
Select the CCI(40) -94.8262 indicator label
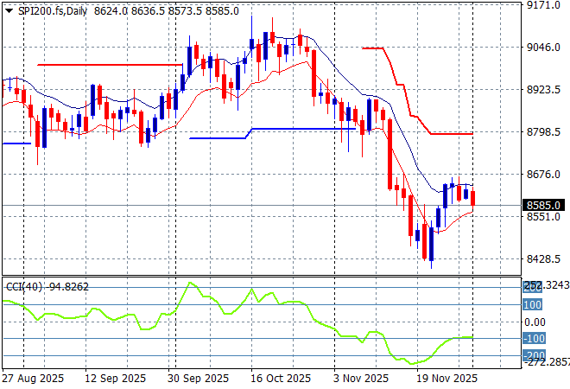pyautogui.click(x=47, y=287)
